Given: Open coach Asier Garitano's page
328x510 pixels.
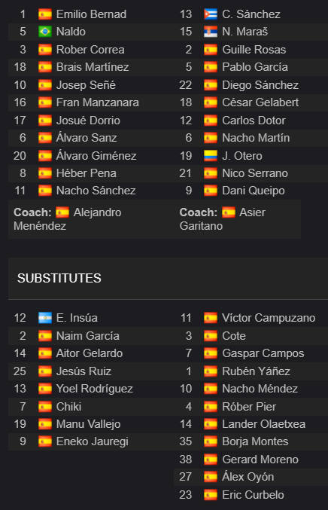Looking at the screenshot, I should point(223,219).
